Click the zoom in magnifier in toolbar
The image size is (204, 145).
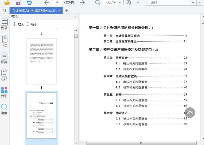point(129,2)
